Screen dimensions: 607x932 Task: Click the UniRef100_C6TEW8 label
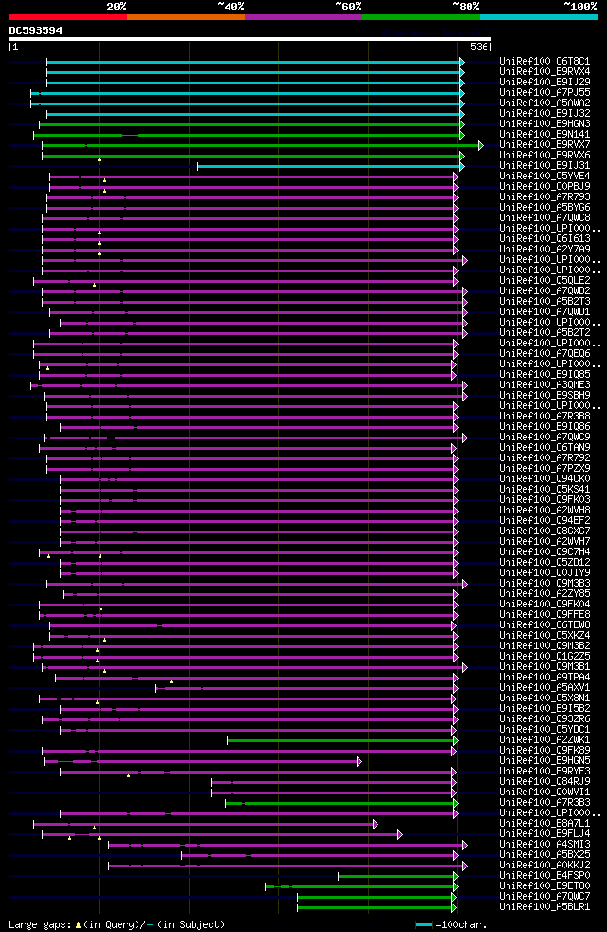tap(544, 625)
